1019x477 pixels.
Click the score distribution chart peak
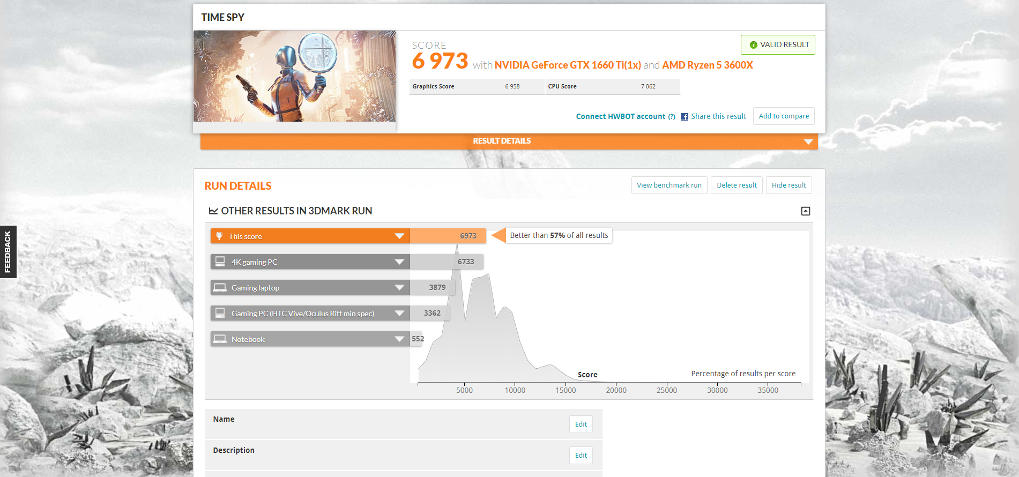(457, 248)
